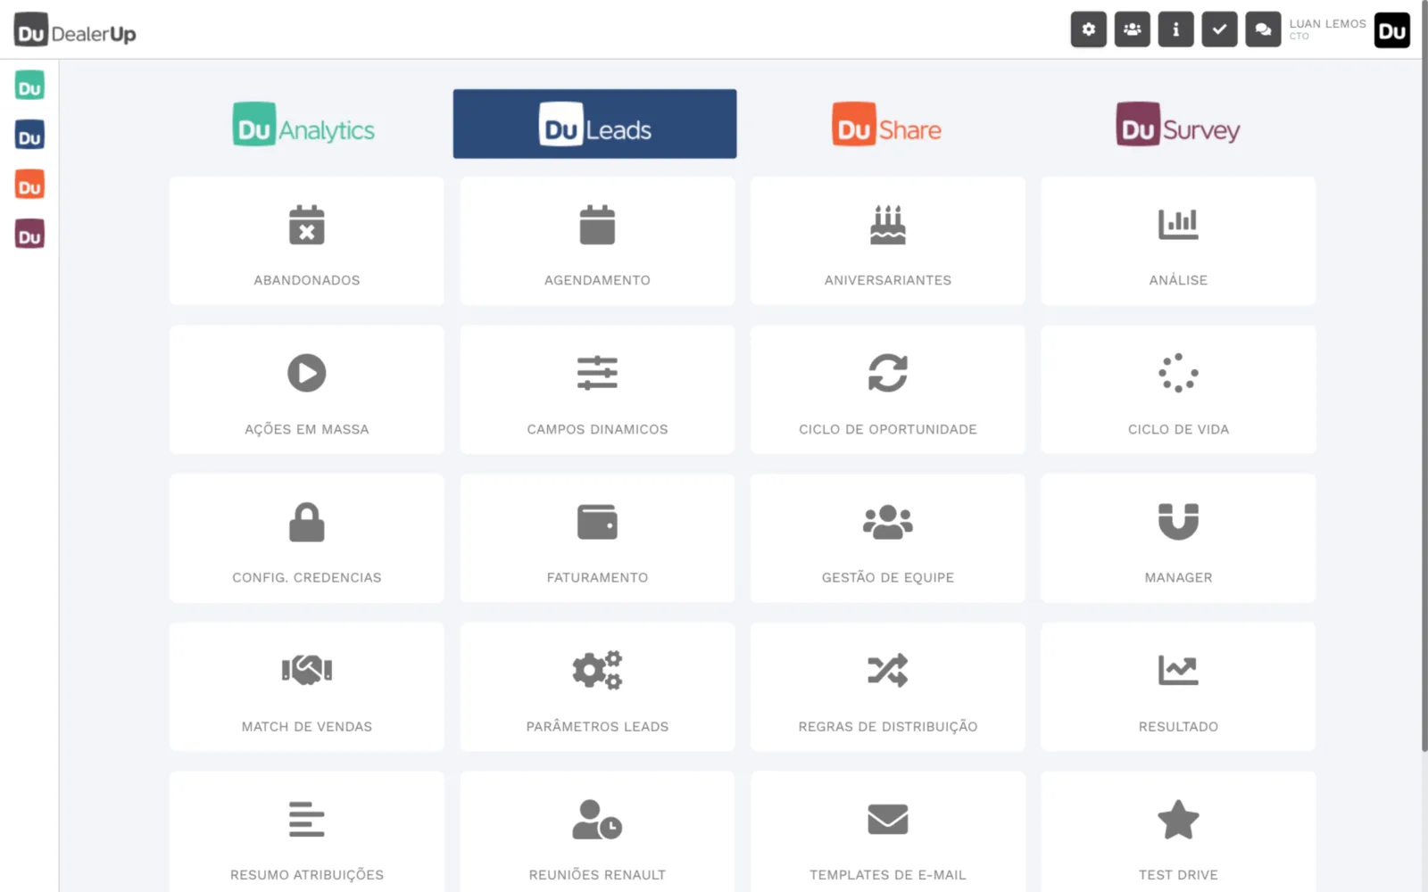Open the Manager magnet icon
The height and width of the screenshot is (892, 1428).
coord(1178,522)
